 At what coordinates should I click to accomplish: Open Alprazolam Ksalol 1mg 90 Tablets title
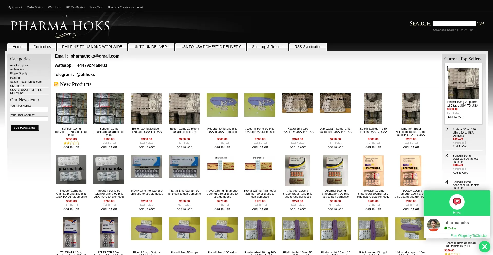(335, 130)
